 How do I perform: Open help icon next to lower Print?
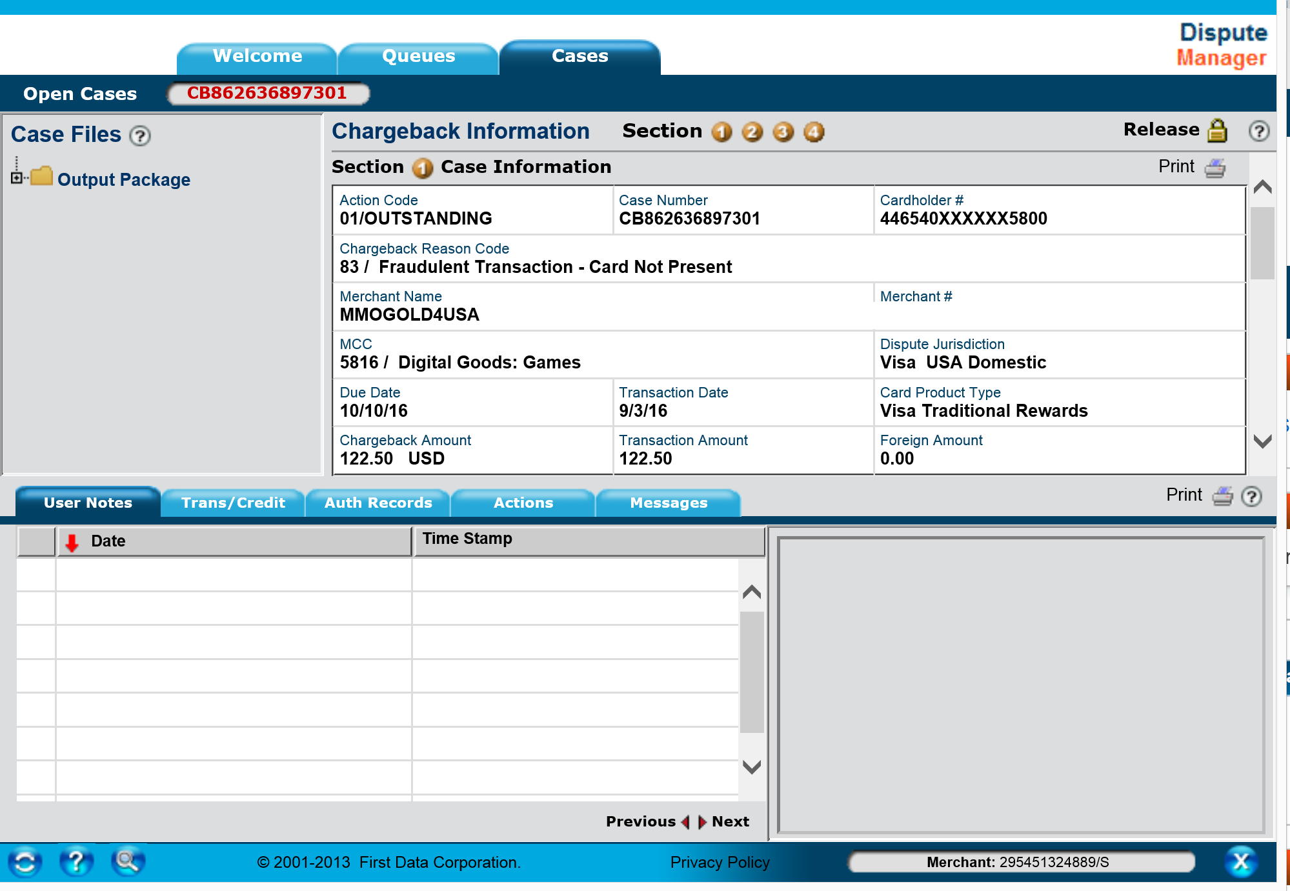tap(1252, 496)
